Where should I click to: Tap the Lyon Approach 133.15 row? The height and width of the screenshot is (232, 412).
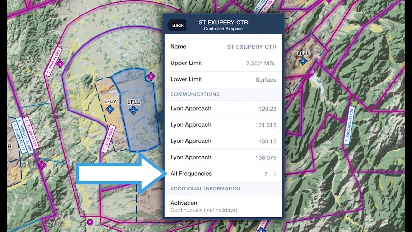[223, 141]
